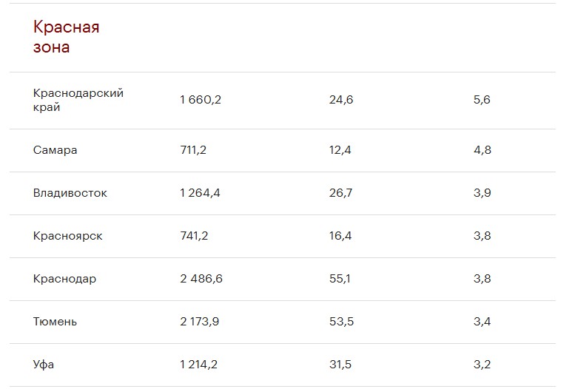Select the 1 264,4 cell

point(200,193)
